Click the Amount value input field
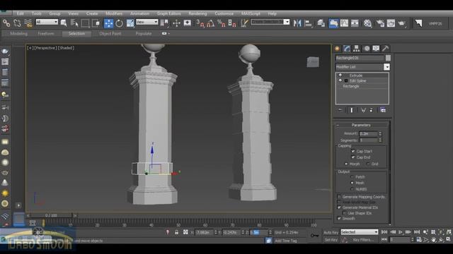The image size is (453, 254). tap(368, 133)
